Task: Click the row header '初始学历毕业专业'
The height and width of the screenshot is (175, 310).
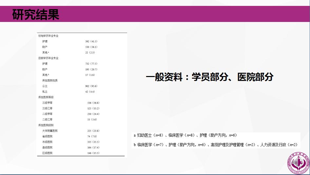Action: pyautogui.click(x=48, y=36)
